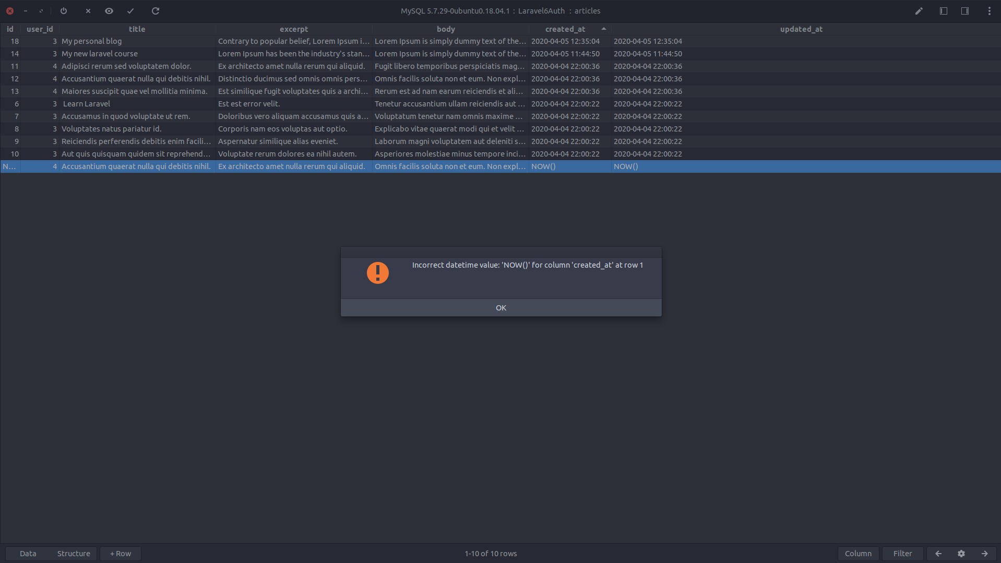Select the NOW() created_at cell in the new row
1001x563 pixels.
pyautogui.click(x=569, y=166)
